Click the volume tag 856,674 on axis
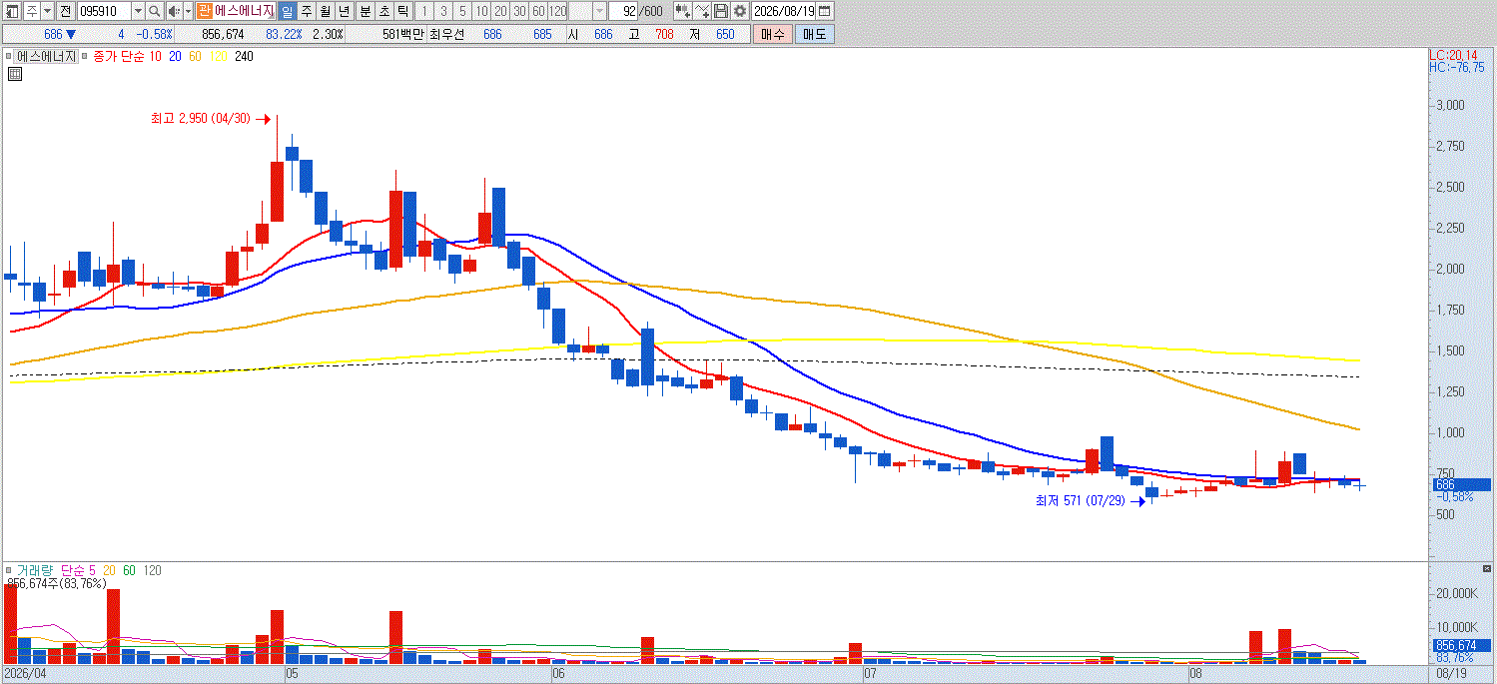The image size is (1497, 684). [1461, 645]
